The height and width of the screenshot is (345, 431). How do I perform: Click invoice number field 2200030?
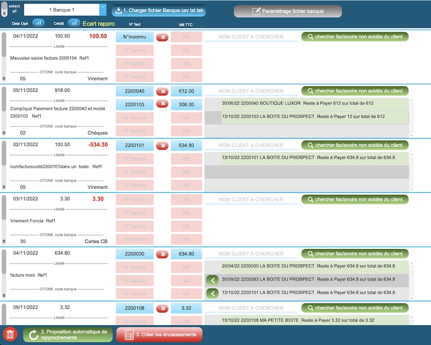coord(135,254)
